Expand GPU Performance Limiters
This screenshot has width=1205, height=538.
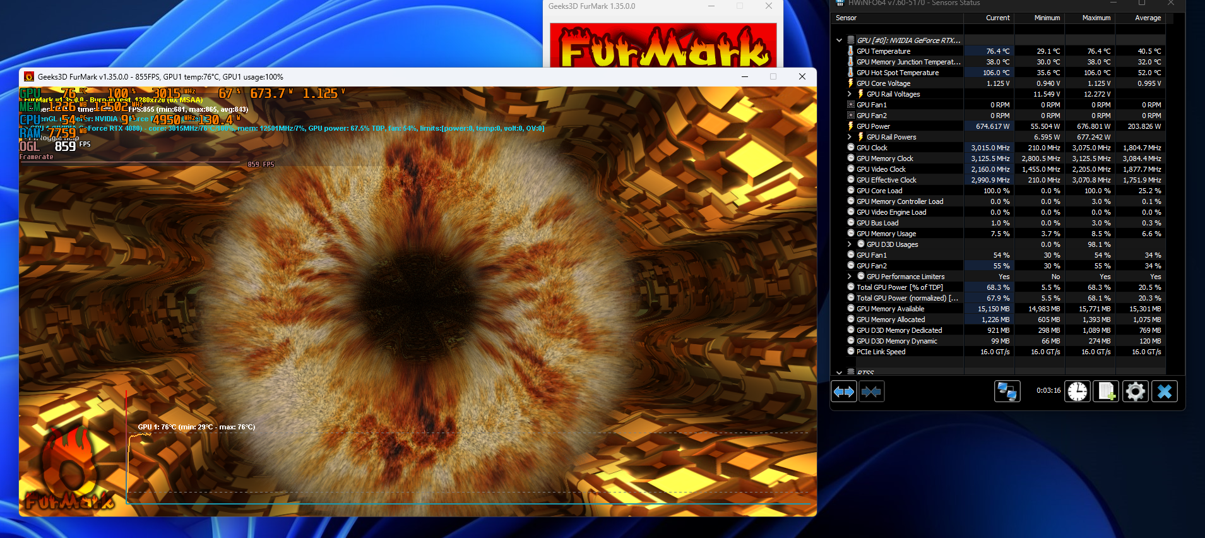[x=849, y=277]
